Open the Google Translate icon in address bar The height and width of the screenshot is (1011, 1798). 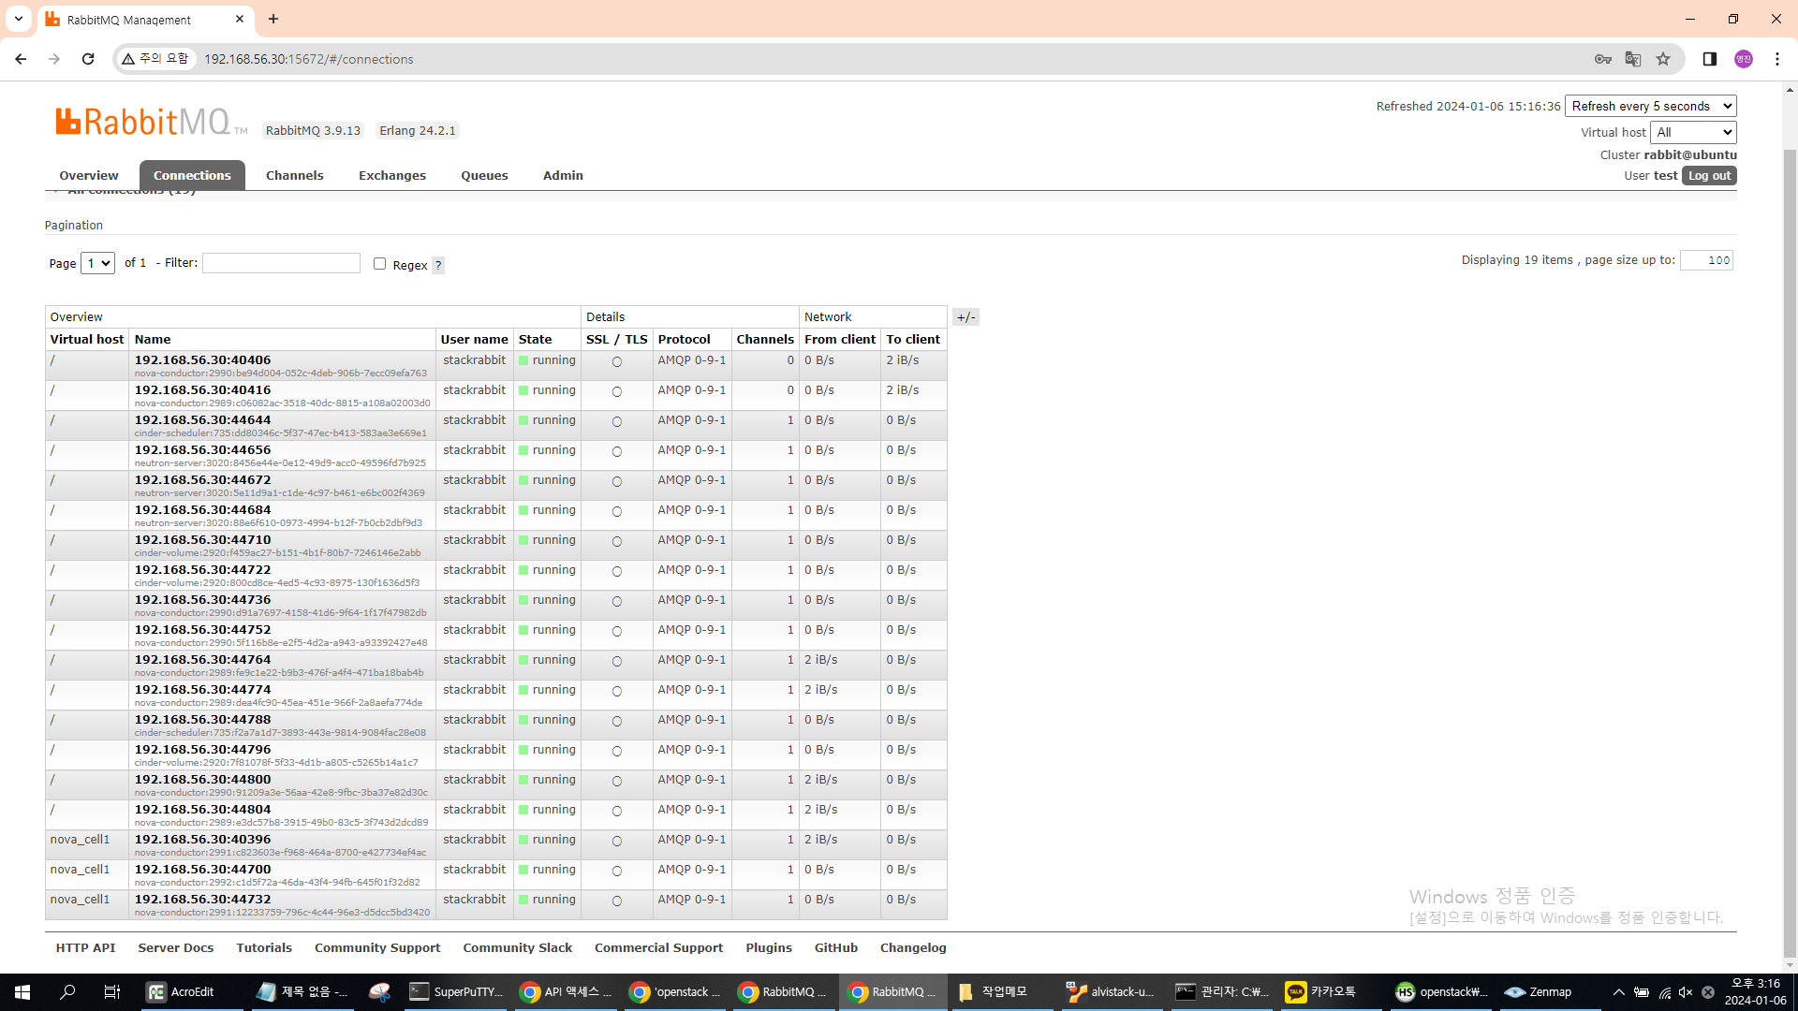1633,59
